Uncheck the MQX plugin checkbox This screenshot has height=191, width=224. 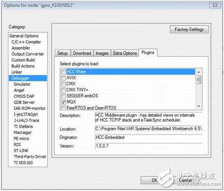tap(63, 102)
